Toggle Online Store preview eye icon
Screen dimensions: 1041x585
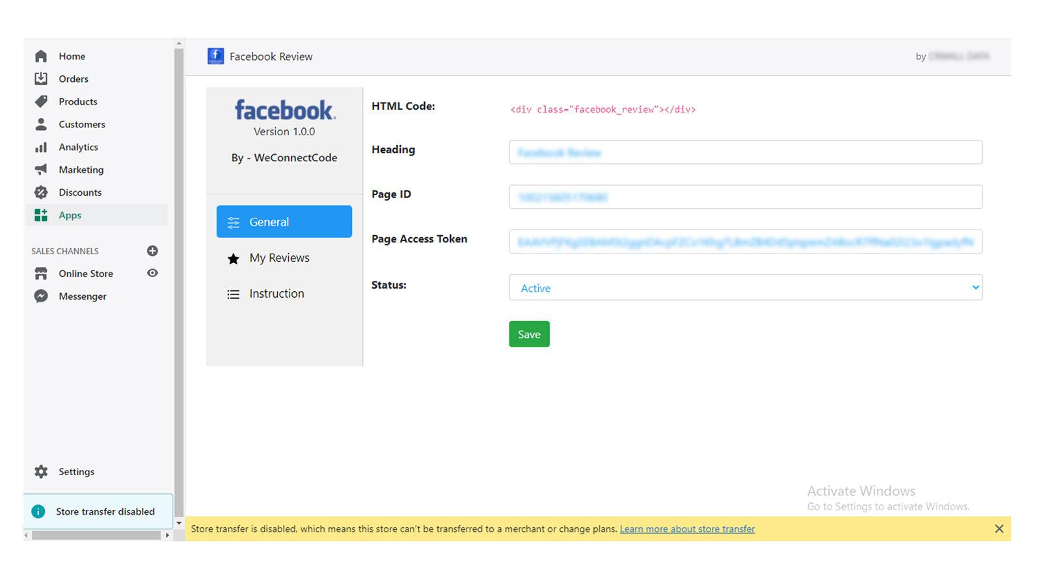click(x=152, y=273)
